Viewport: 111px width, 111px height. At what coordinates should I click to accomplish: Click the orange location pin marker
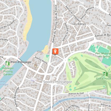pyautogui.click(x=55, y=51)
